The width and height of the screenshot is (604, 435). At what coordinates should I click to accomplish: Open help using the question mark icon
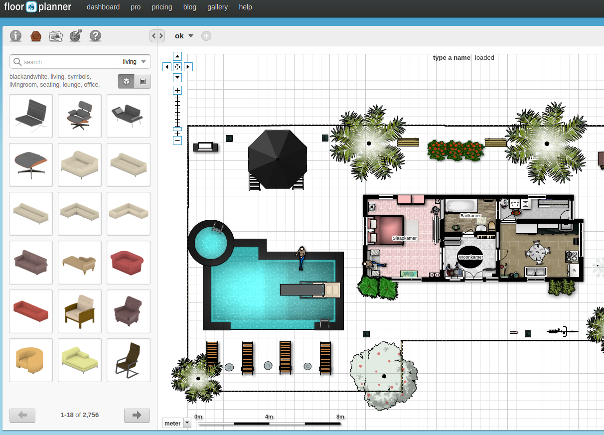95,35
